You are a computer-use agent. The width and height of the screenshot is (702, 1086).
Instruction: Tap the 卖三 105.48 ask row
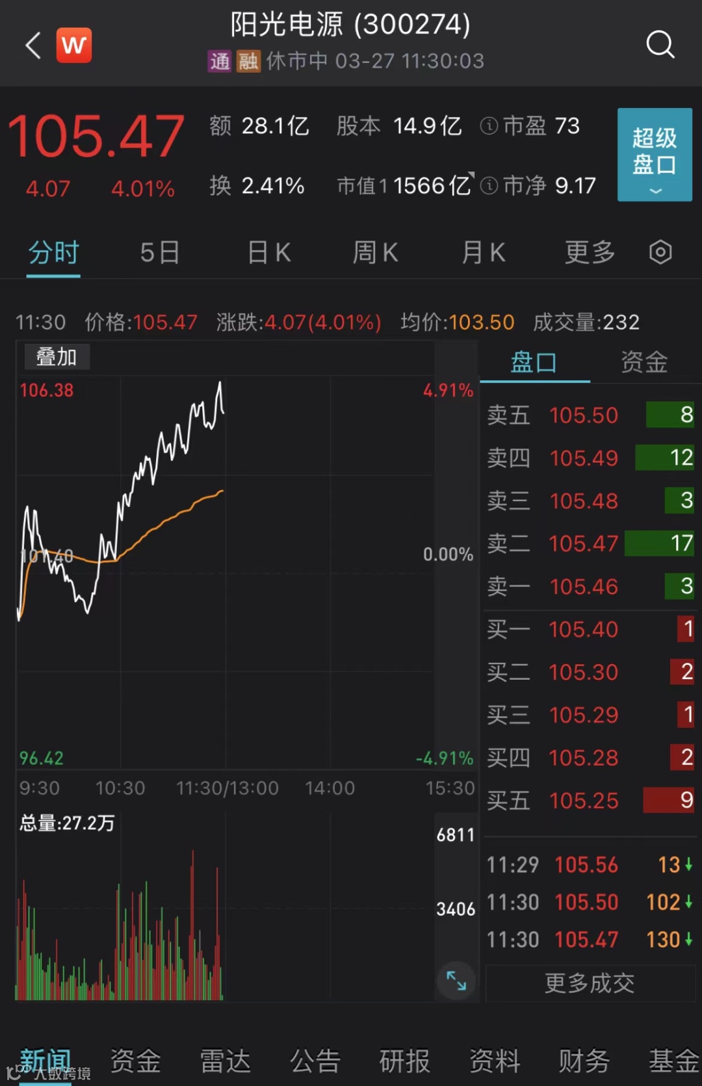pos(590,500)
